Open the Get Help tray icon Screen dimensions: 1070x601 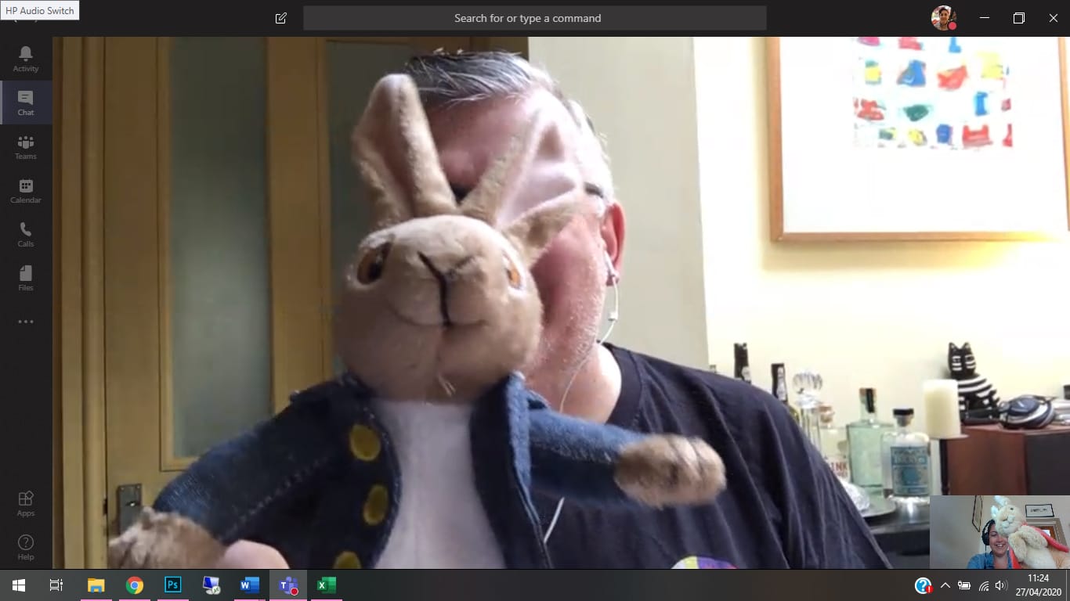924,585
